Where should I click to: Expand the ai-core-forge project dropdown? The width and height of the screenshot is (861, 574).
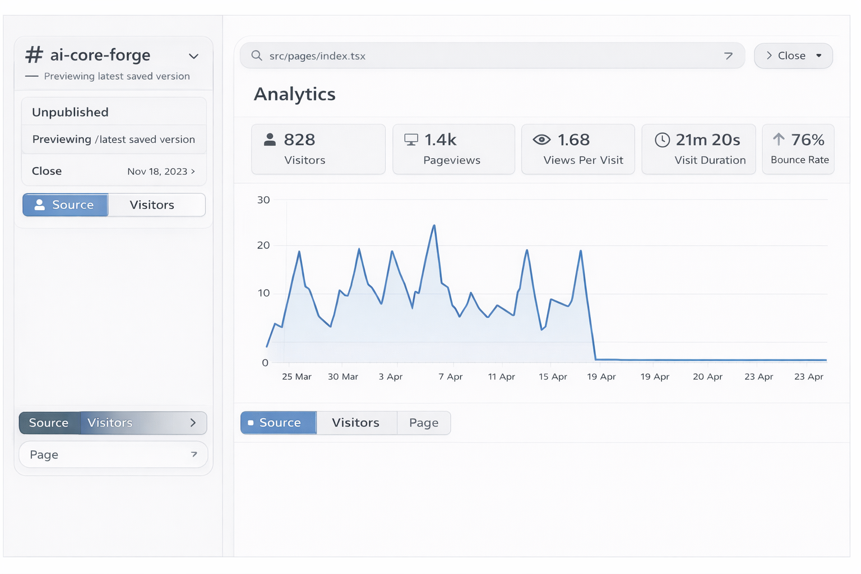193,56
